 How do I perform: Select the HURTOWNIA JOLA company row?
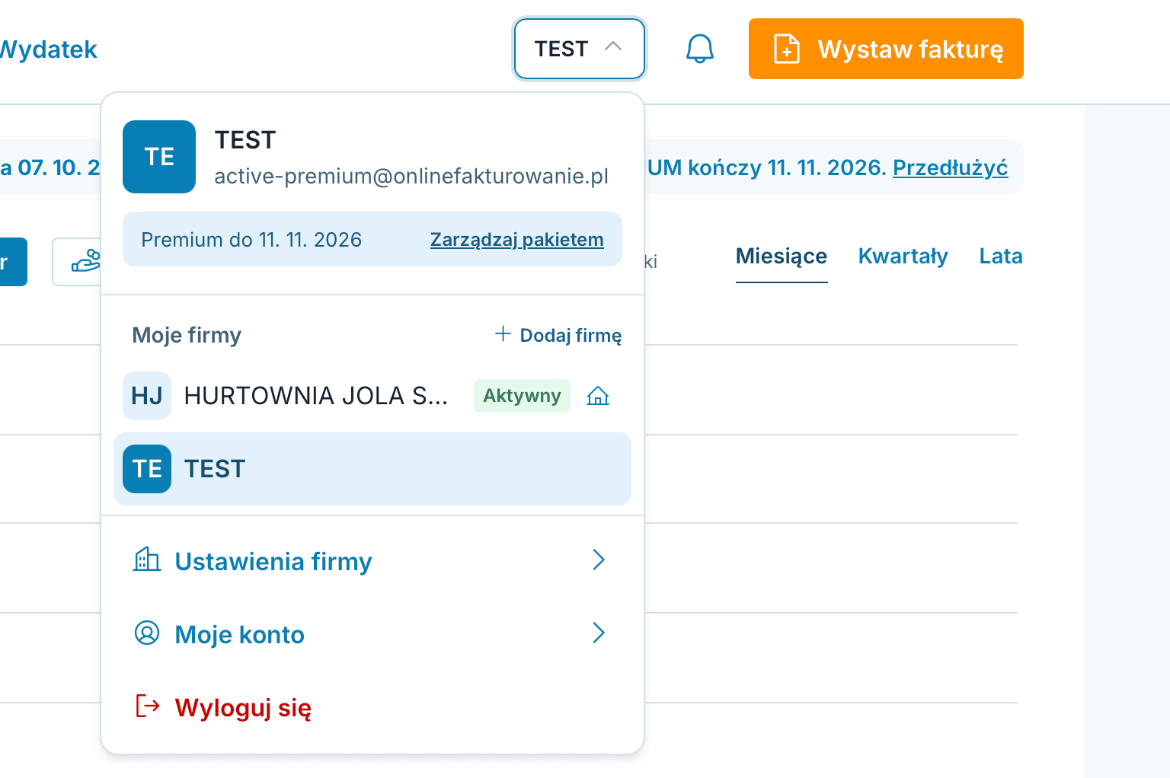[x=372, y=396]
